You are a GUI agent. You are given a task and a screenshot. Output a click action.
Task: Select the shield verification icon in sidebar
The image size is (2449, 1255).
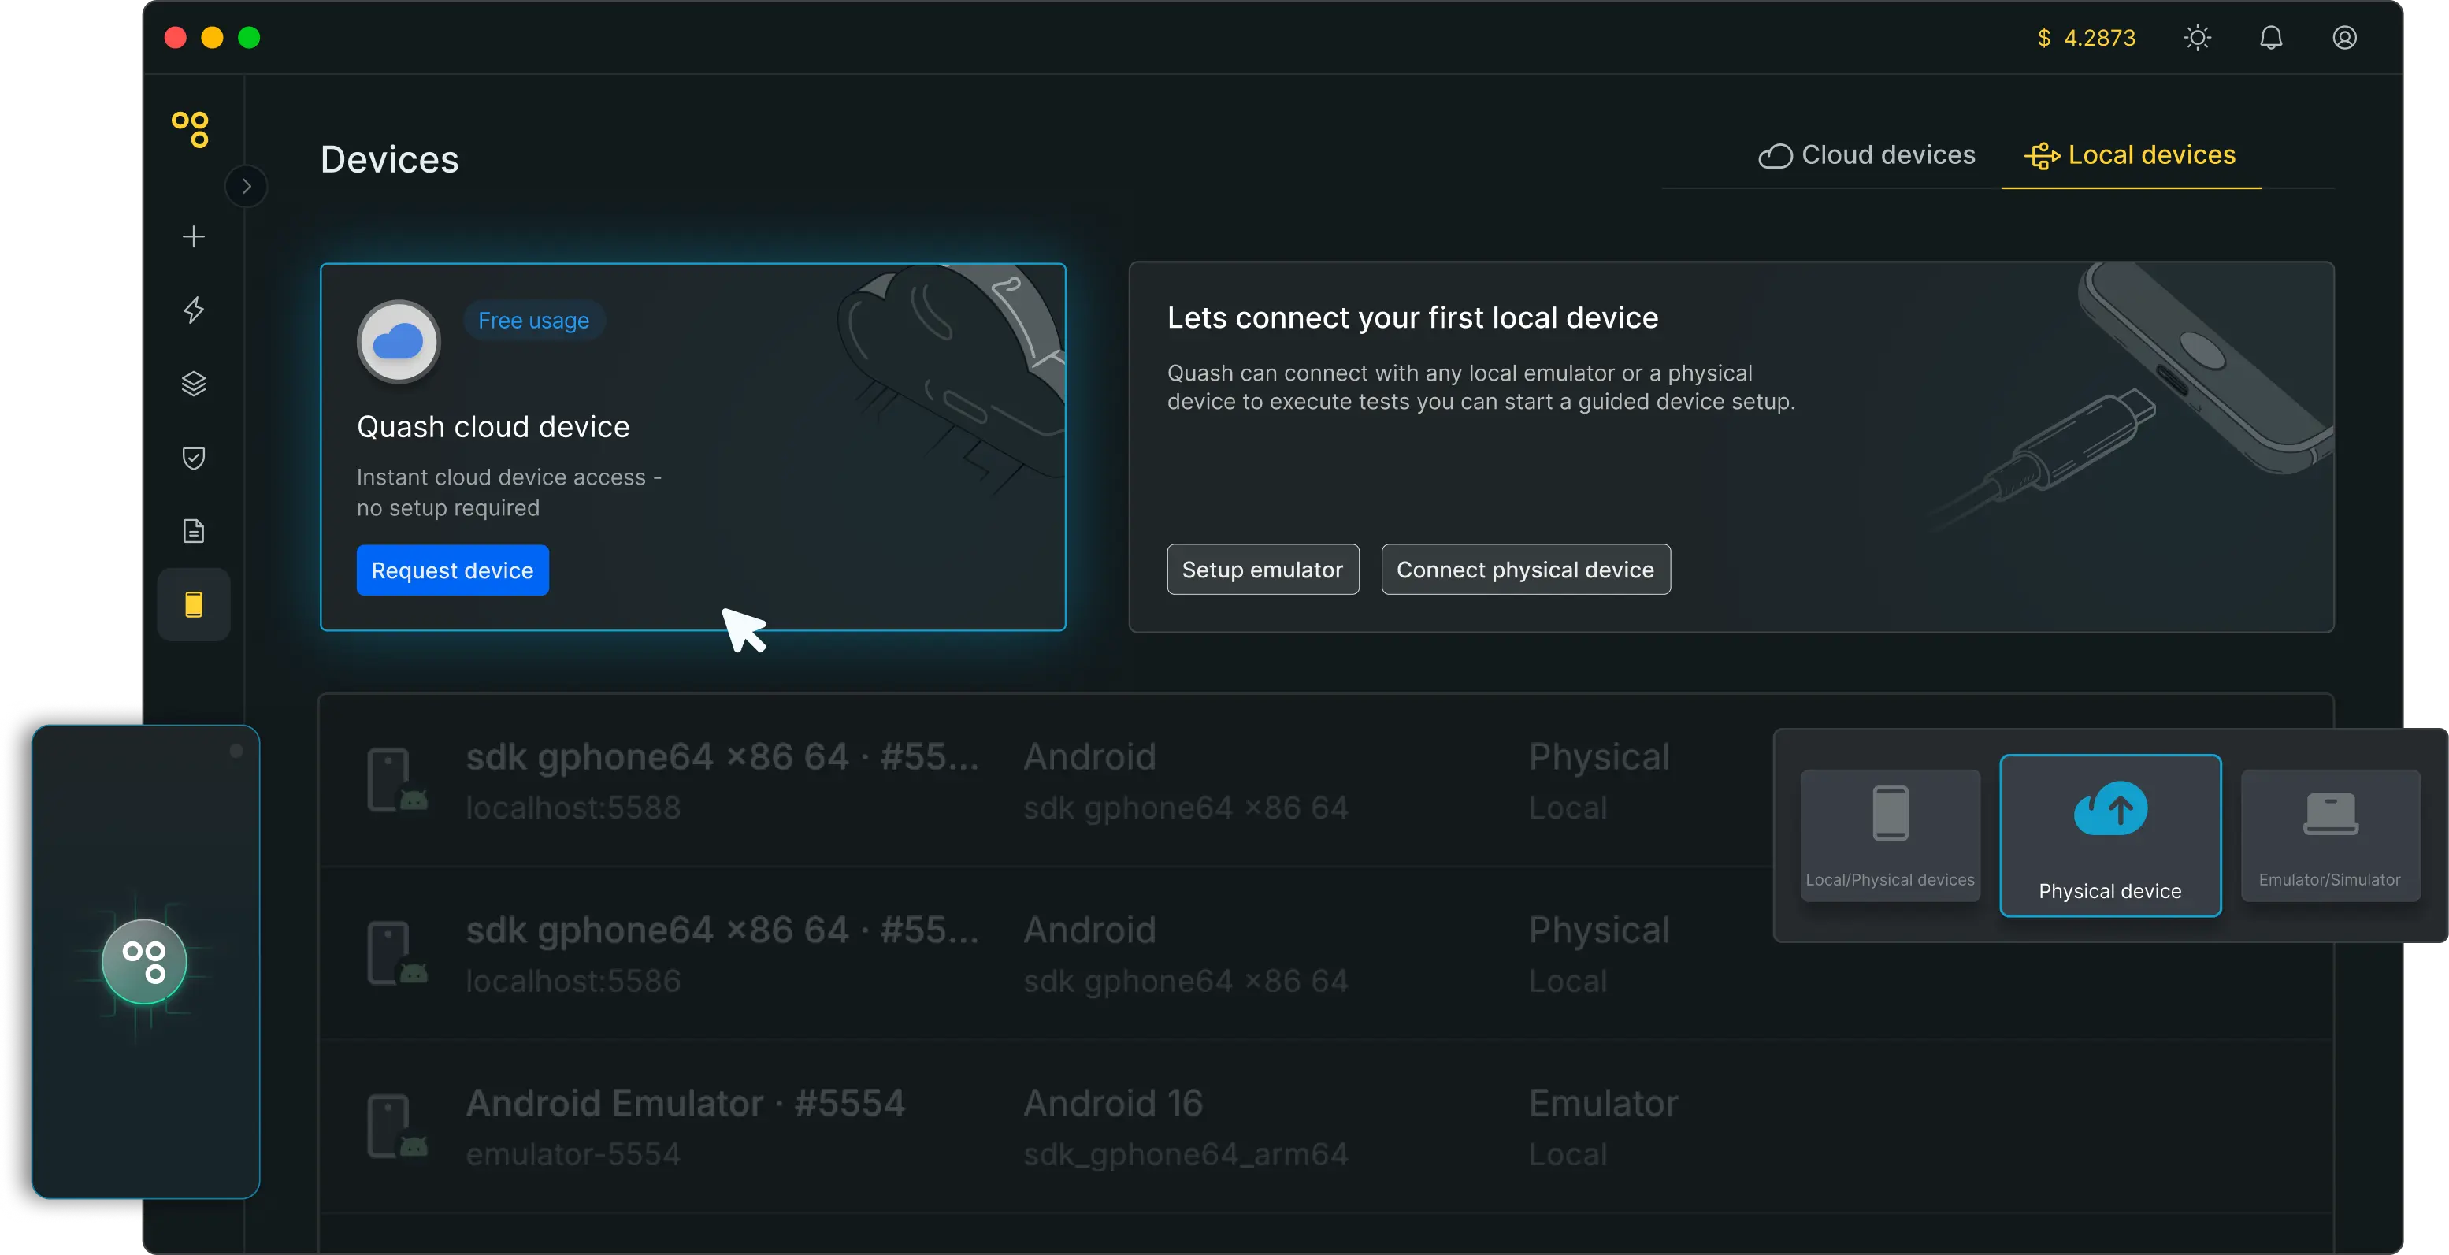point(193,459)
